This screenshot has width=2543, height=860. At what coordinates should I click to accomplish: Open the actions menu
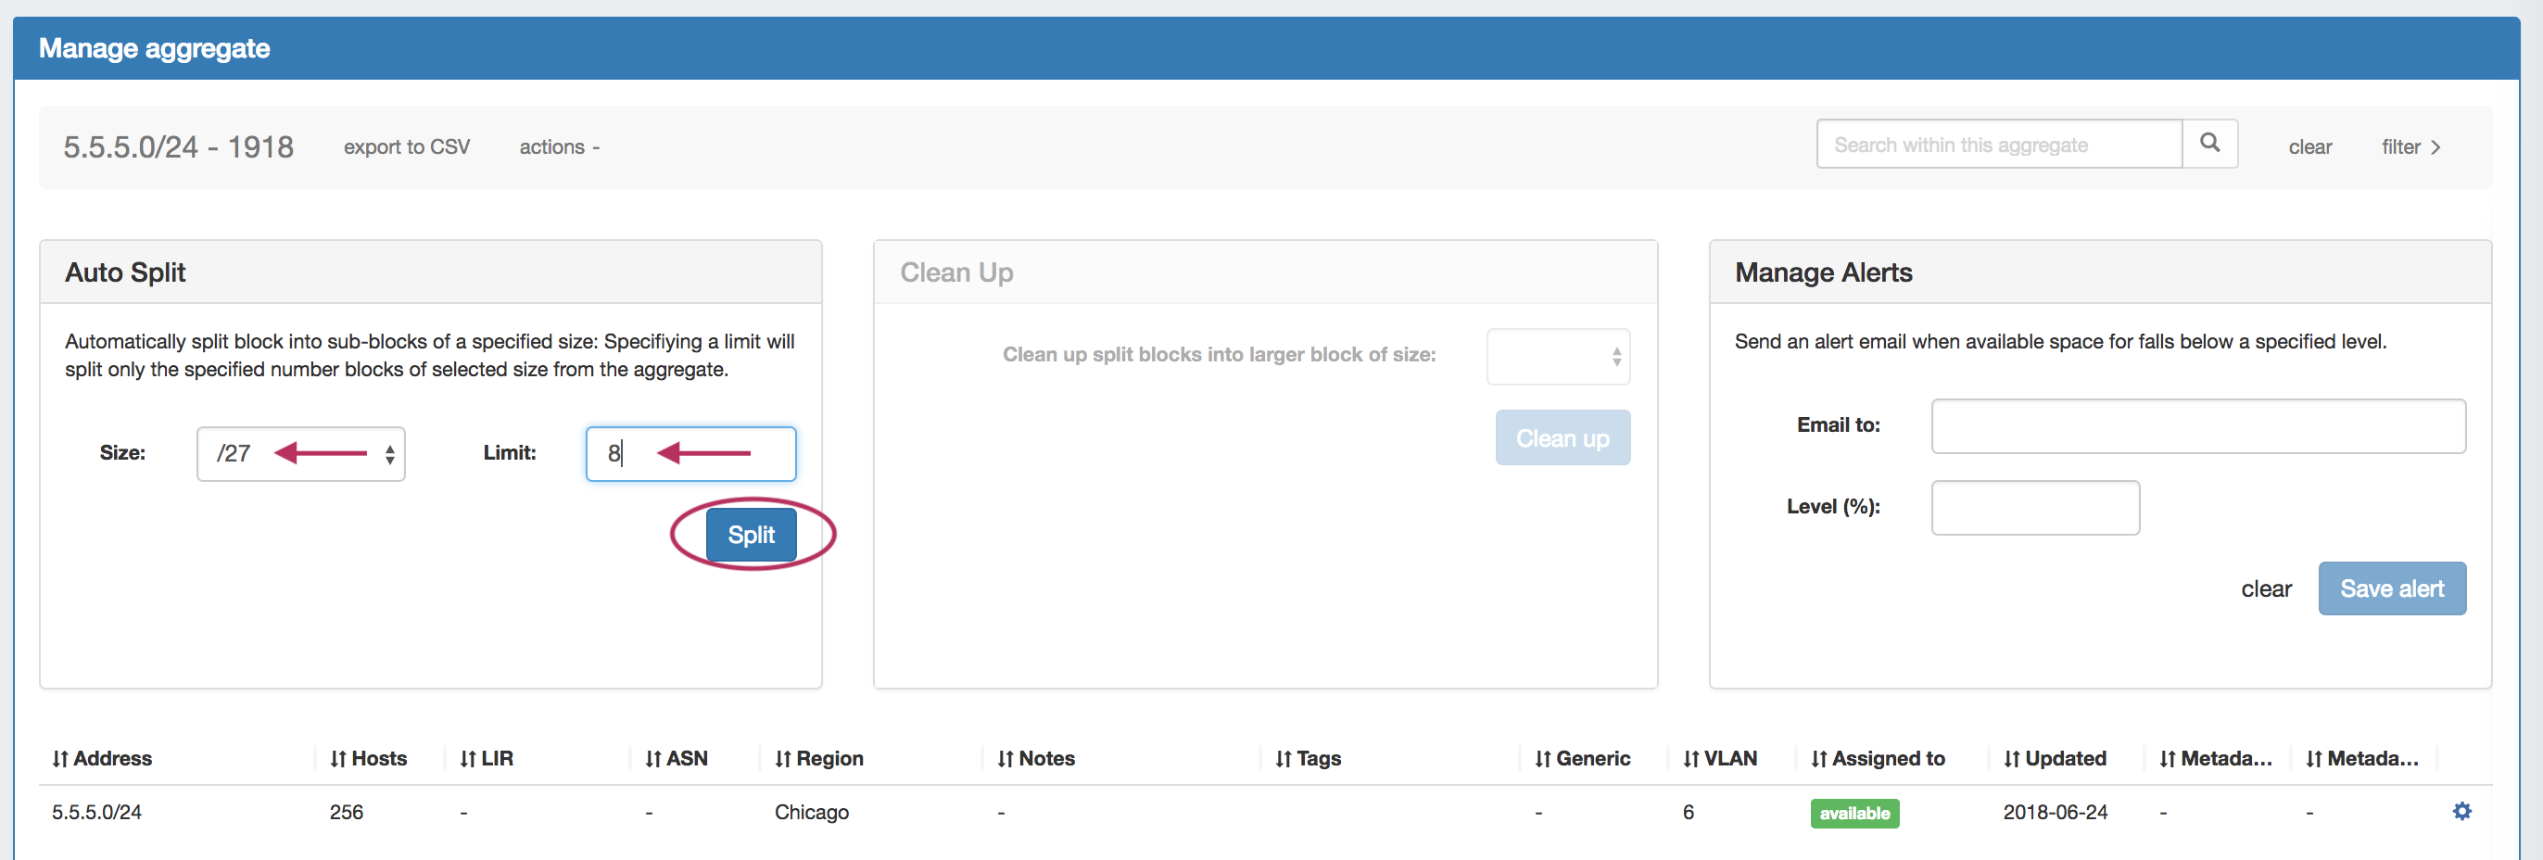[x=559, y=147]
